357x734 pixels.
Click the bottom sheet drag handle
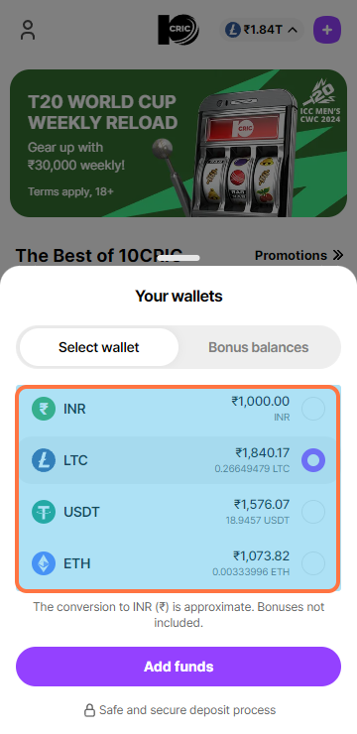(x=178, y=258)
